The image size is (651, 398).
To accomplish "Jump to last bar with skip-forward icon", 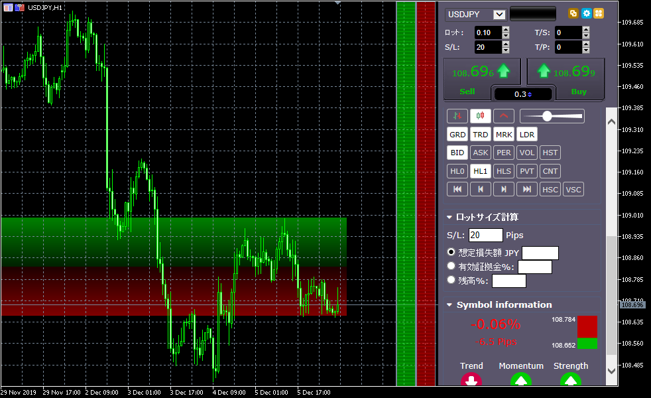I will [x=527, y=190].
